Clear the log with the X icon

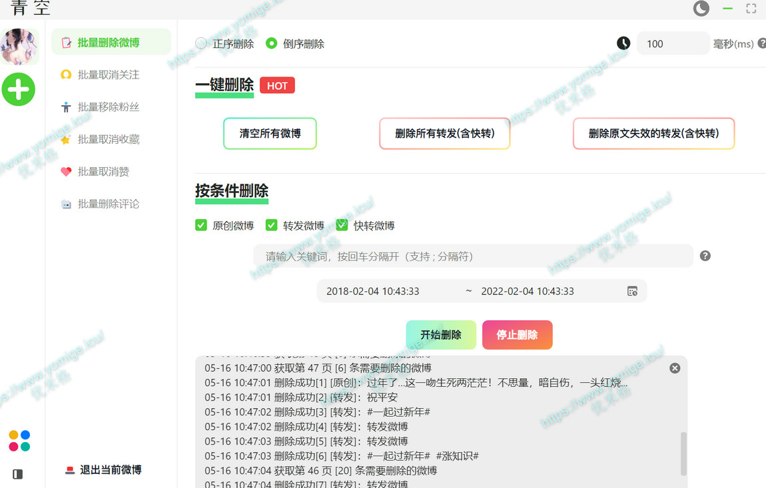pos(675,368)
